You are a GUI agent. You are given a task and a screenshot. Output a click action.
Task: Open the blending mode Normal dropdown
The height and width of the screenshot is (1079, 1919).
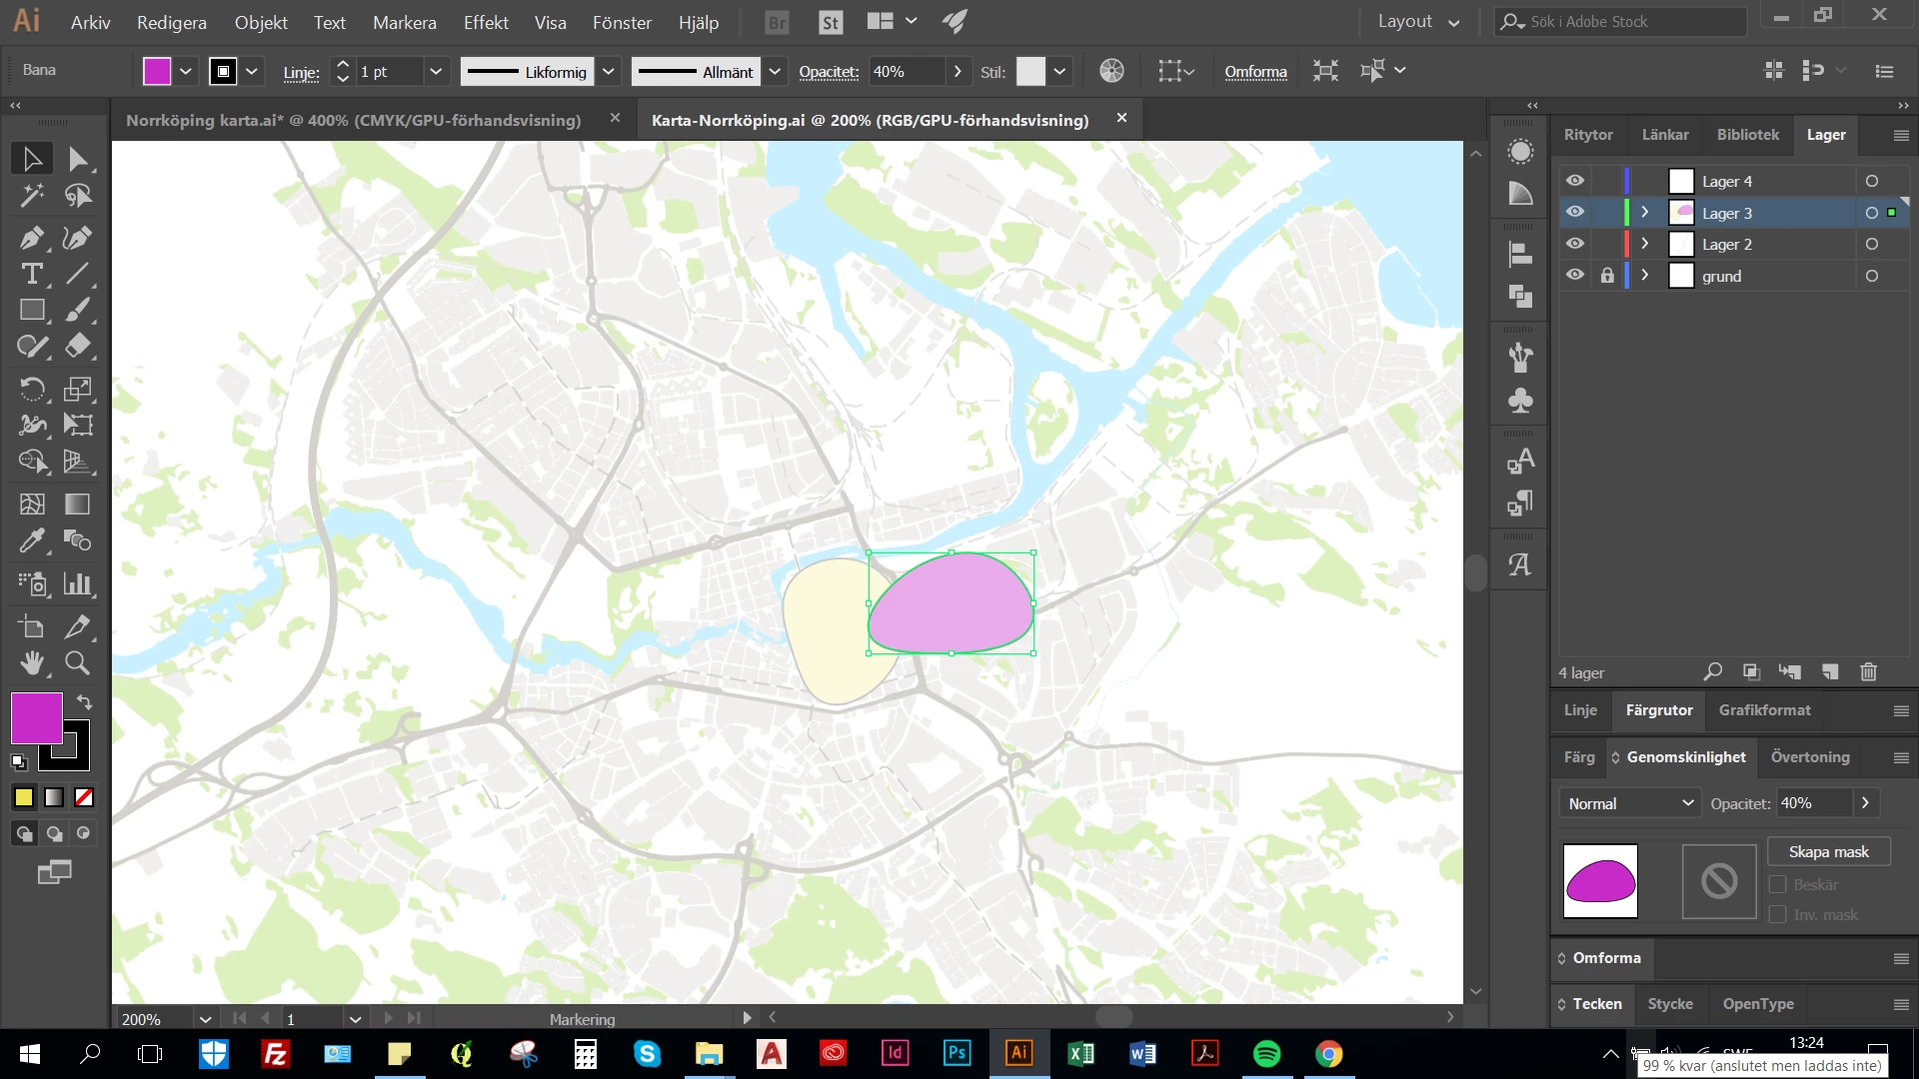click(x=1630, y=803)
